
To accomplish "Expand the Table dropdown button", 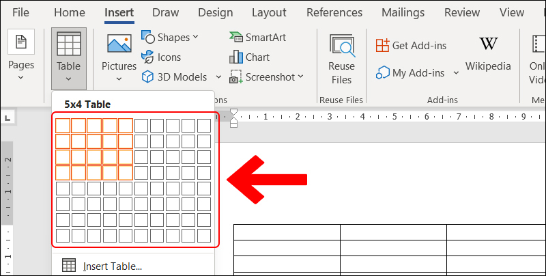I will 69,59.
